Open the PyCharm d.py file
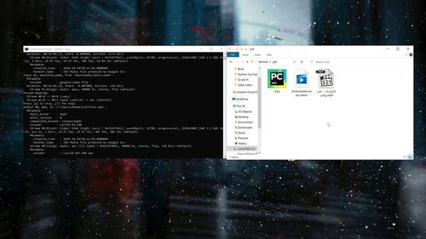Viewport: 426px width, 239px height. (x=277, y=78)
